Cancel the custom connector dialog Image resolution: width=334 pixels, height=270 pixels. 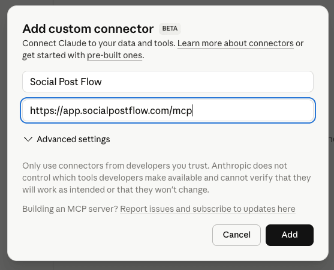(236, 235)
